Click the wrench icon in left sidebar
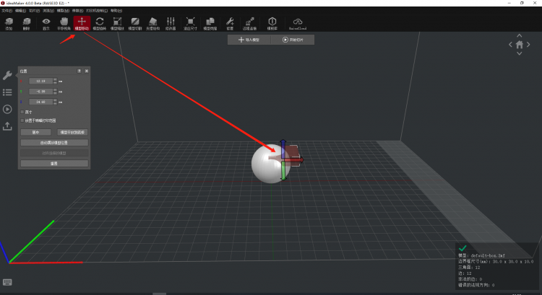 click(7, 76)
